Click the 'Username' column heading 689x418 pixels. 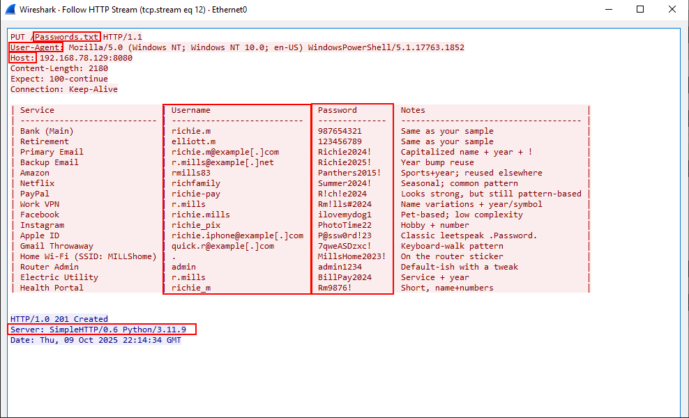click(x=190, y=110)
